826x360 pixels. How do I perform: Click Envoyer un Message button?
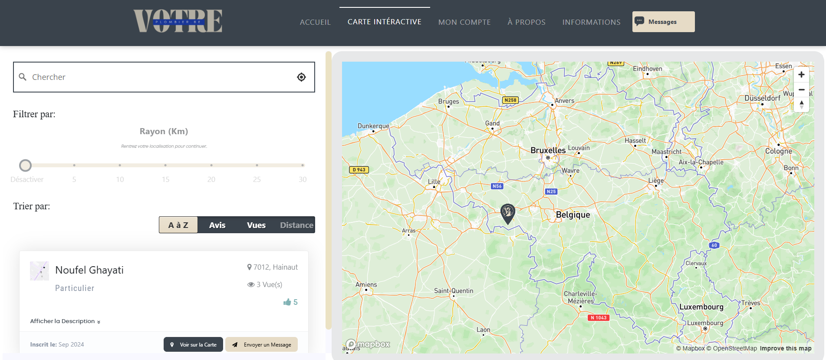(x=261, y=344)
